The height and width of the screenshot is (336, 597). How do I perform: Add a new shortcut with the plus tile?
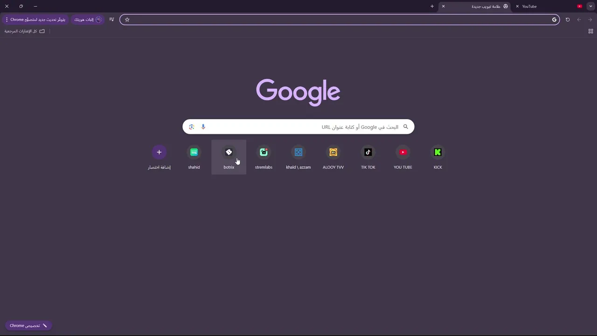(x=159, y=157)
